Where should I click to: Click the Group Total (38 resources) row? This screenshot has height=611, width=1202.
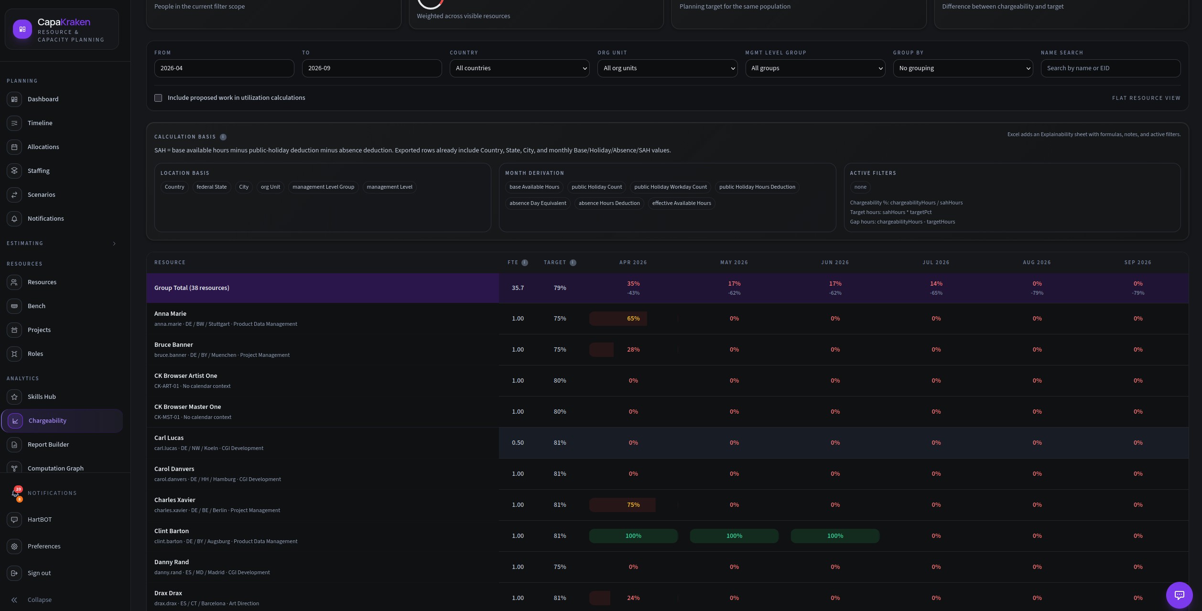point(667,288)
